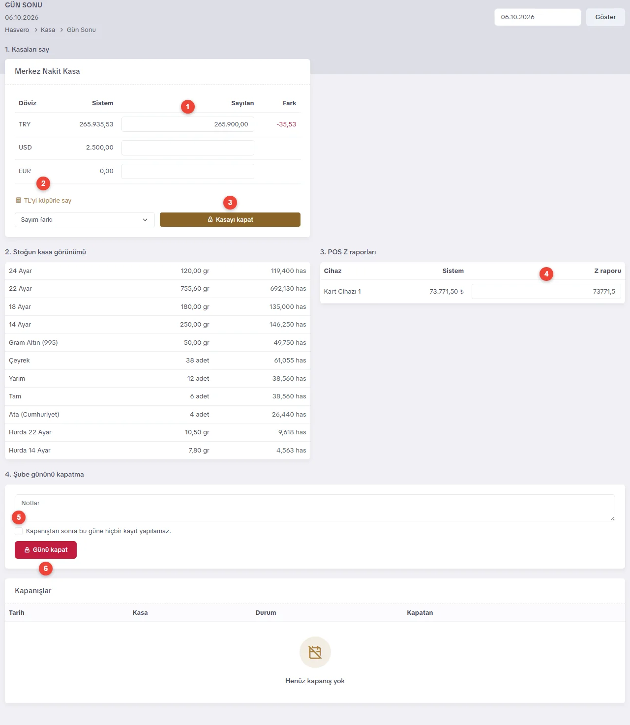
Task: Focus the USD Sayılan input field
Action: click(188, 148)
